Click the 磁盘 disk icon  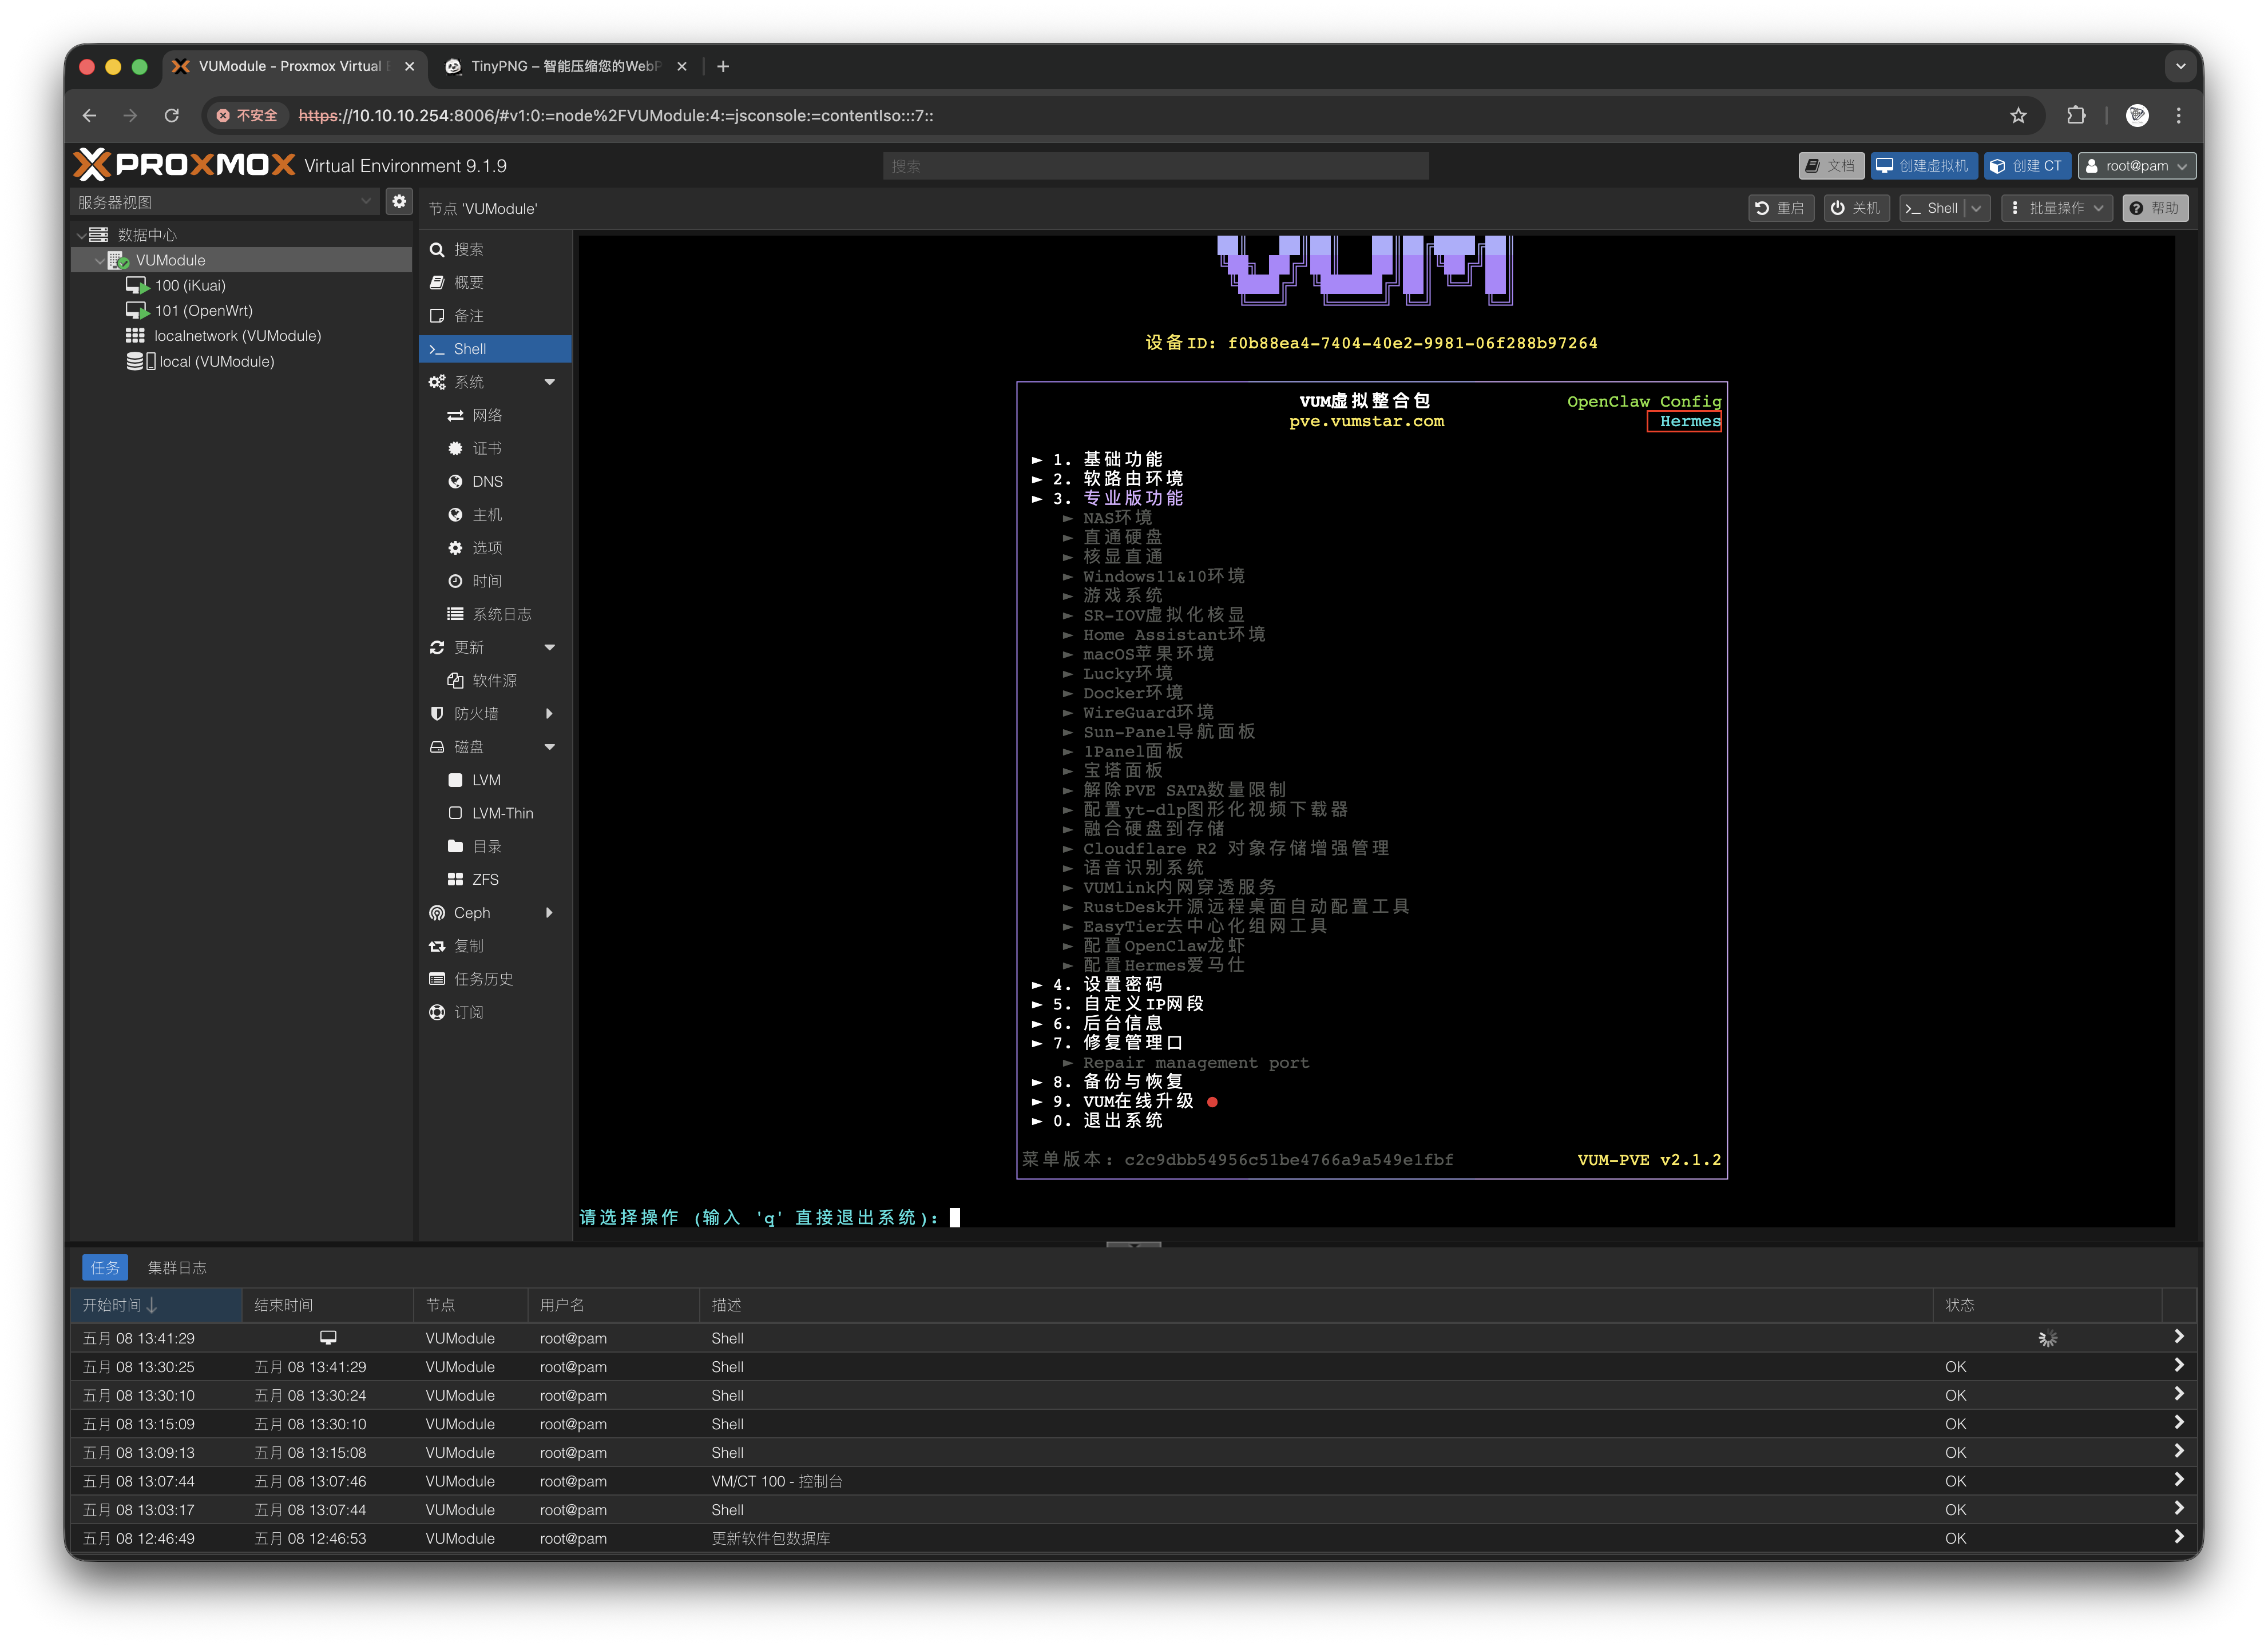[x=437, y=746]
